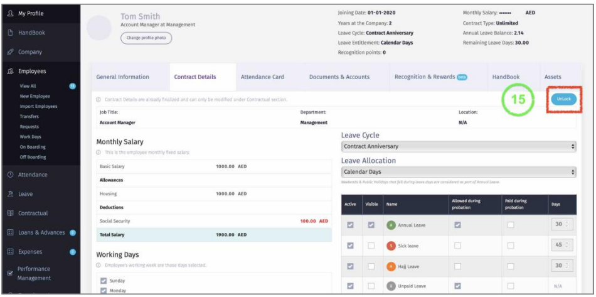Click the Loans & Advances icon
Viewport: 596px width, 297px height.
[9, 233]
